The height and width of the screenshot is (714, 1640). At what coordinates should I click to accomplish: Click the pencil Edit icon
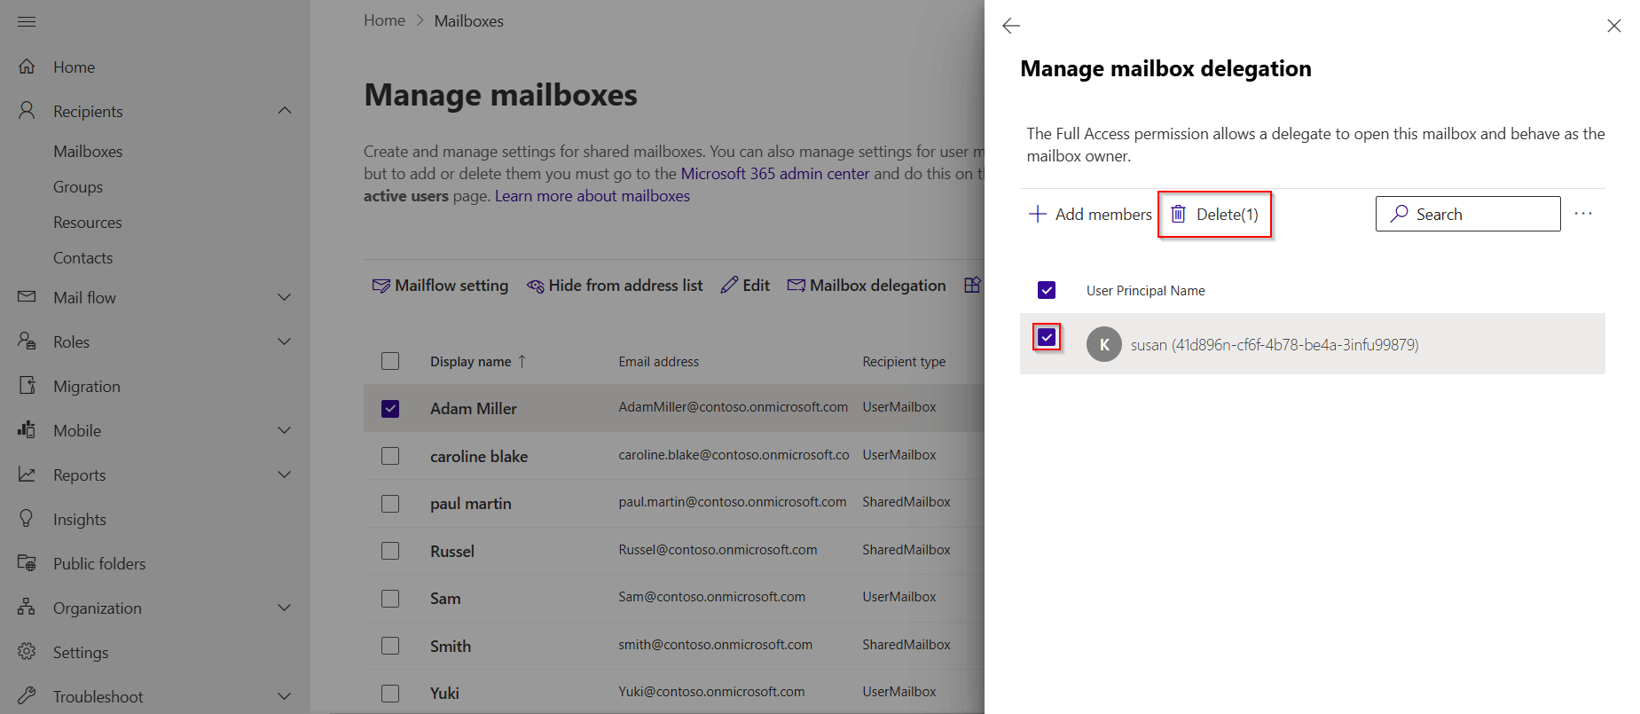(x=729, y=285)
